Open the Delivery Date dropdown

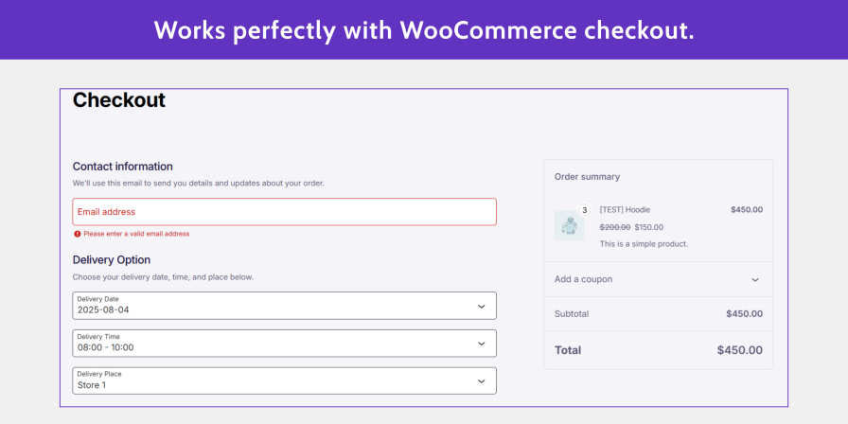[x=284, y=306]
